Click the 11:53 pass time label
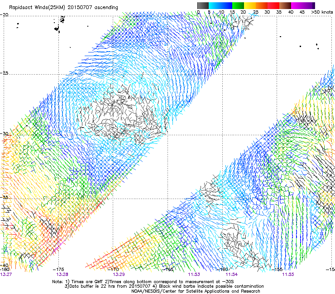Viewport: 335px width, 294px height. (194, 275)
